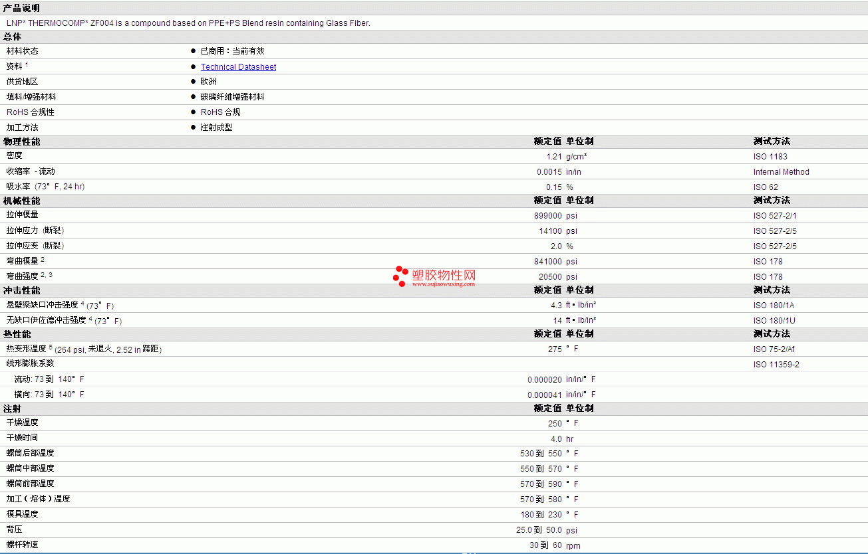Click the 拉伸应力 (断裂) row label

[35, 231]
